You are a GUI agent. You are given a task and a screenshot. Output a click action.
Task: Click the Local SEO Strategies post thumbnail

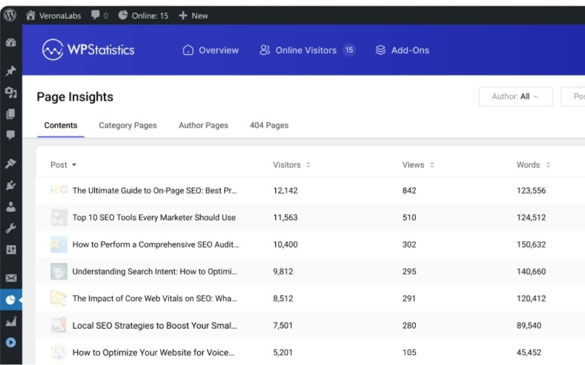pos(58,326)
